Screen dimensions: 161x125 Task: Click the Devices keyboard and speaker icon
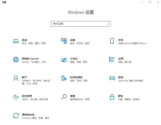[64, 41]
